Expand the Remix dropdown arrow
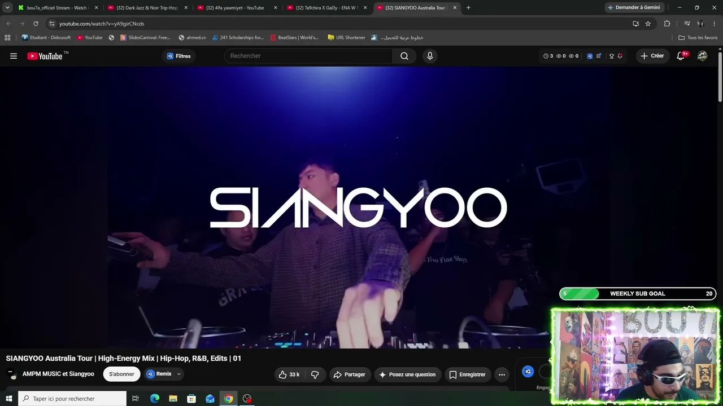The width and height of the screenshot is (723, 406). pos(178,374)
